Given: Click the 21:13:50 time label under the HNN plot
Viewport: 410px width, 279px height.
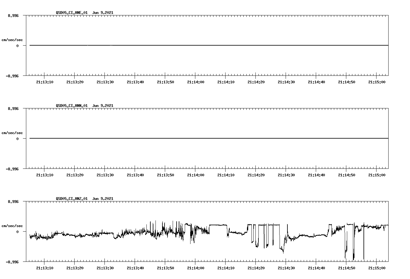Looking at the screenshot, I should pos(165,175).
